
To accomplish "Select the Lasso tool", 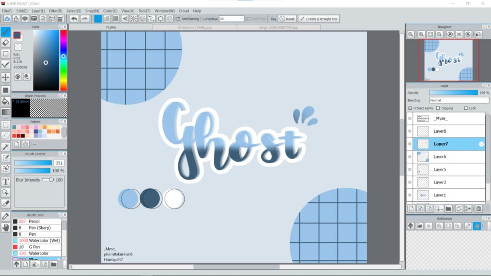I will click(6, 136).
